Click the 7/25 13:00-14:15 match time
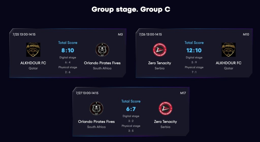Image resolution: width=260 pixels, height=142 pixels. point(24,34)
